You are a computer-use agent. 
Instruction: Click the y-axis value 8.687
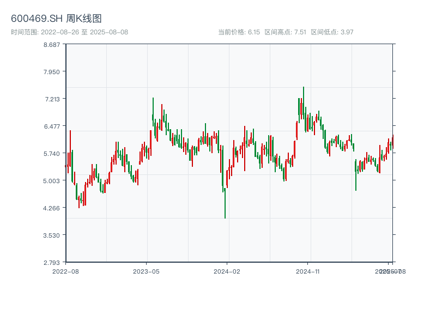coord(52,45)
